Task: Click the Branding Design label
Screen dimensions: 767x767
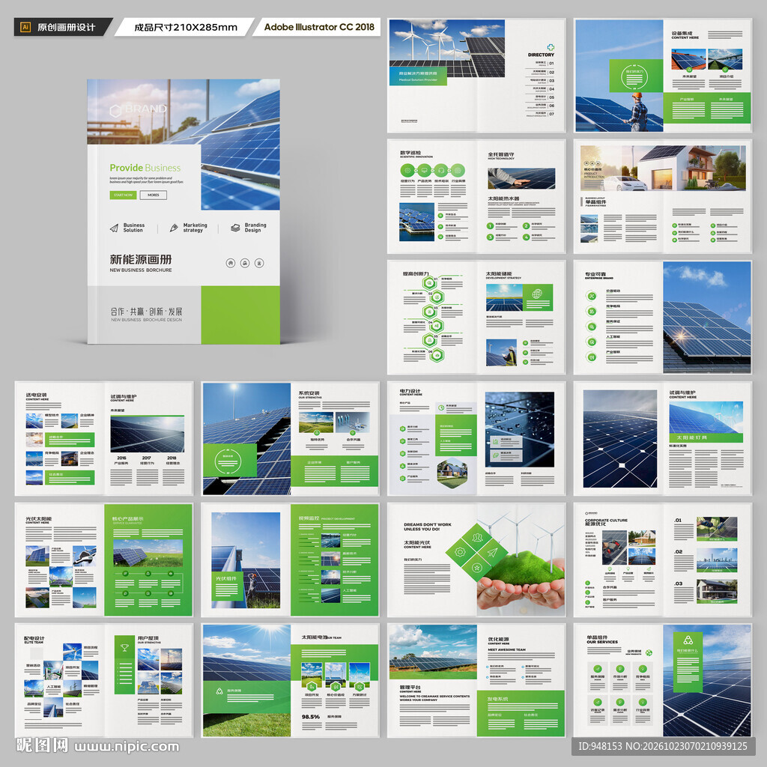Action: click(255, 228)
